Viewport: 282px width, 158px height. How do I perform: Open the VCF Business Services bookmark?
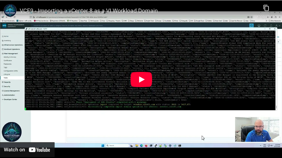41,21
